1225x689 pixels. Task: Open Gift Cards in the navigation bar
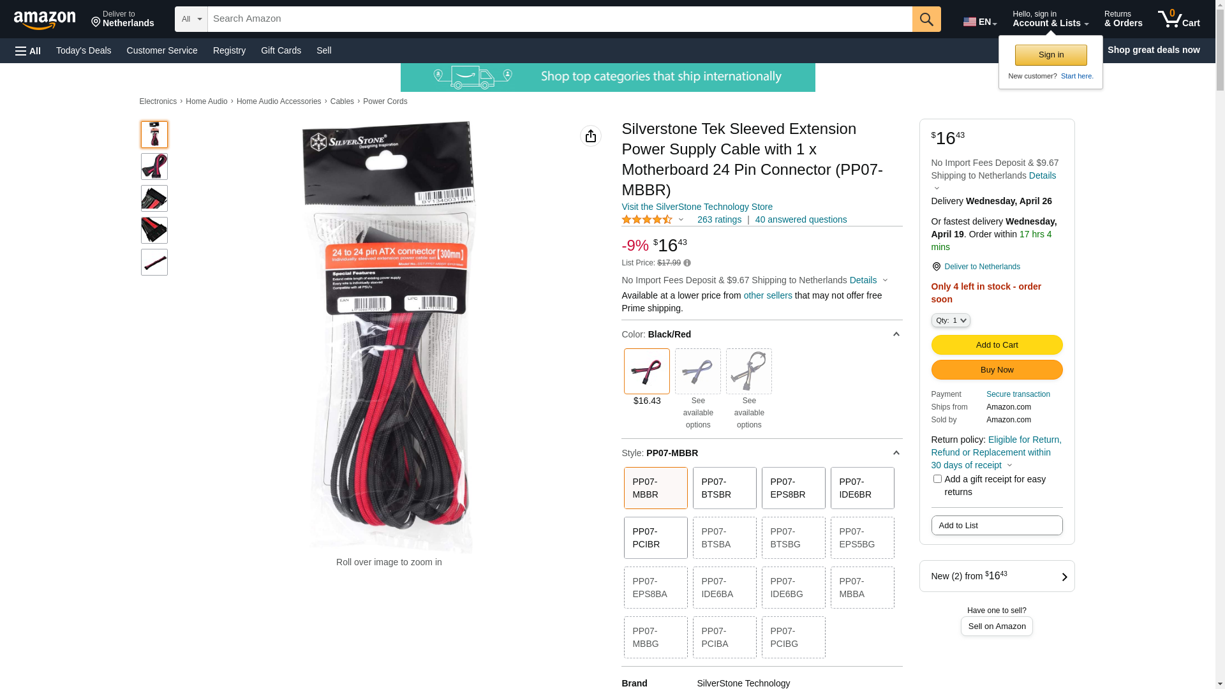281,50
